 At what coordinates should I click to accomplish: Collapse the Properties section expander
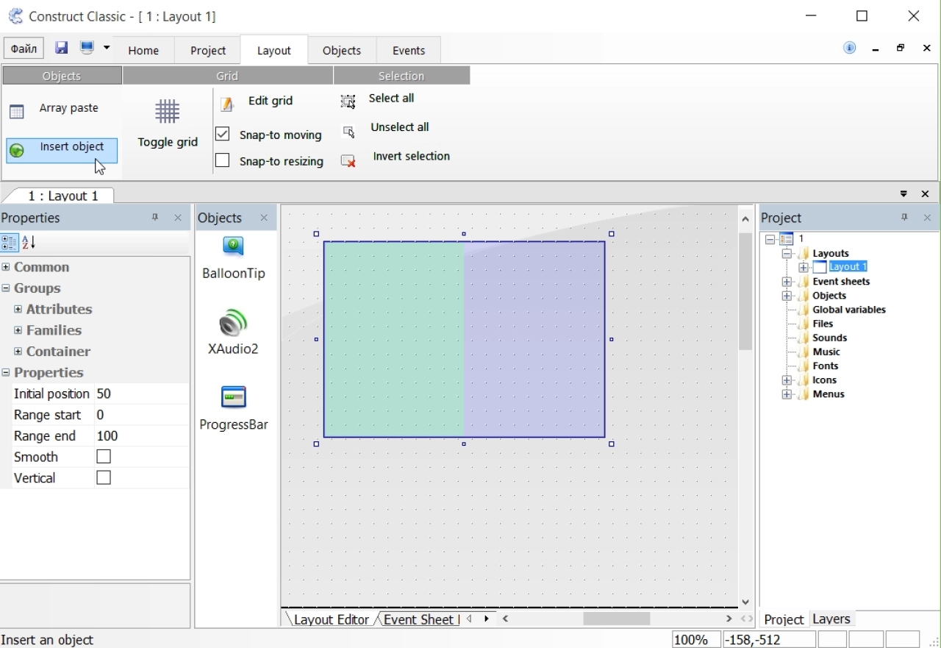click(x=6, y=373)
